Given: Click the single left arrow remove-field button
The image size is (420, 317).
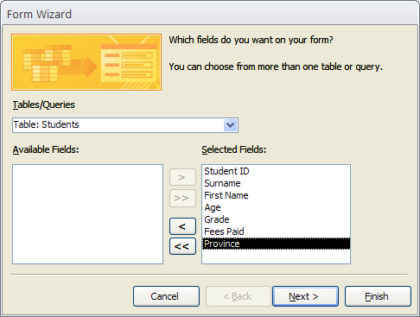Looking at the screenshot, I should tap(182, 226).
